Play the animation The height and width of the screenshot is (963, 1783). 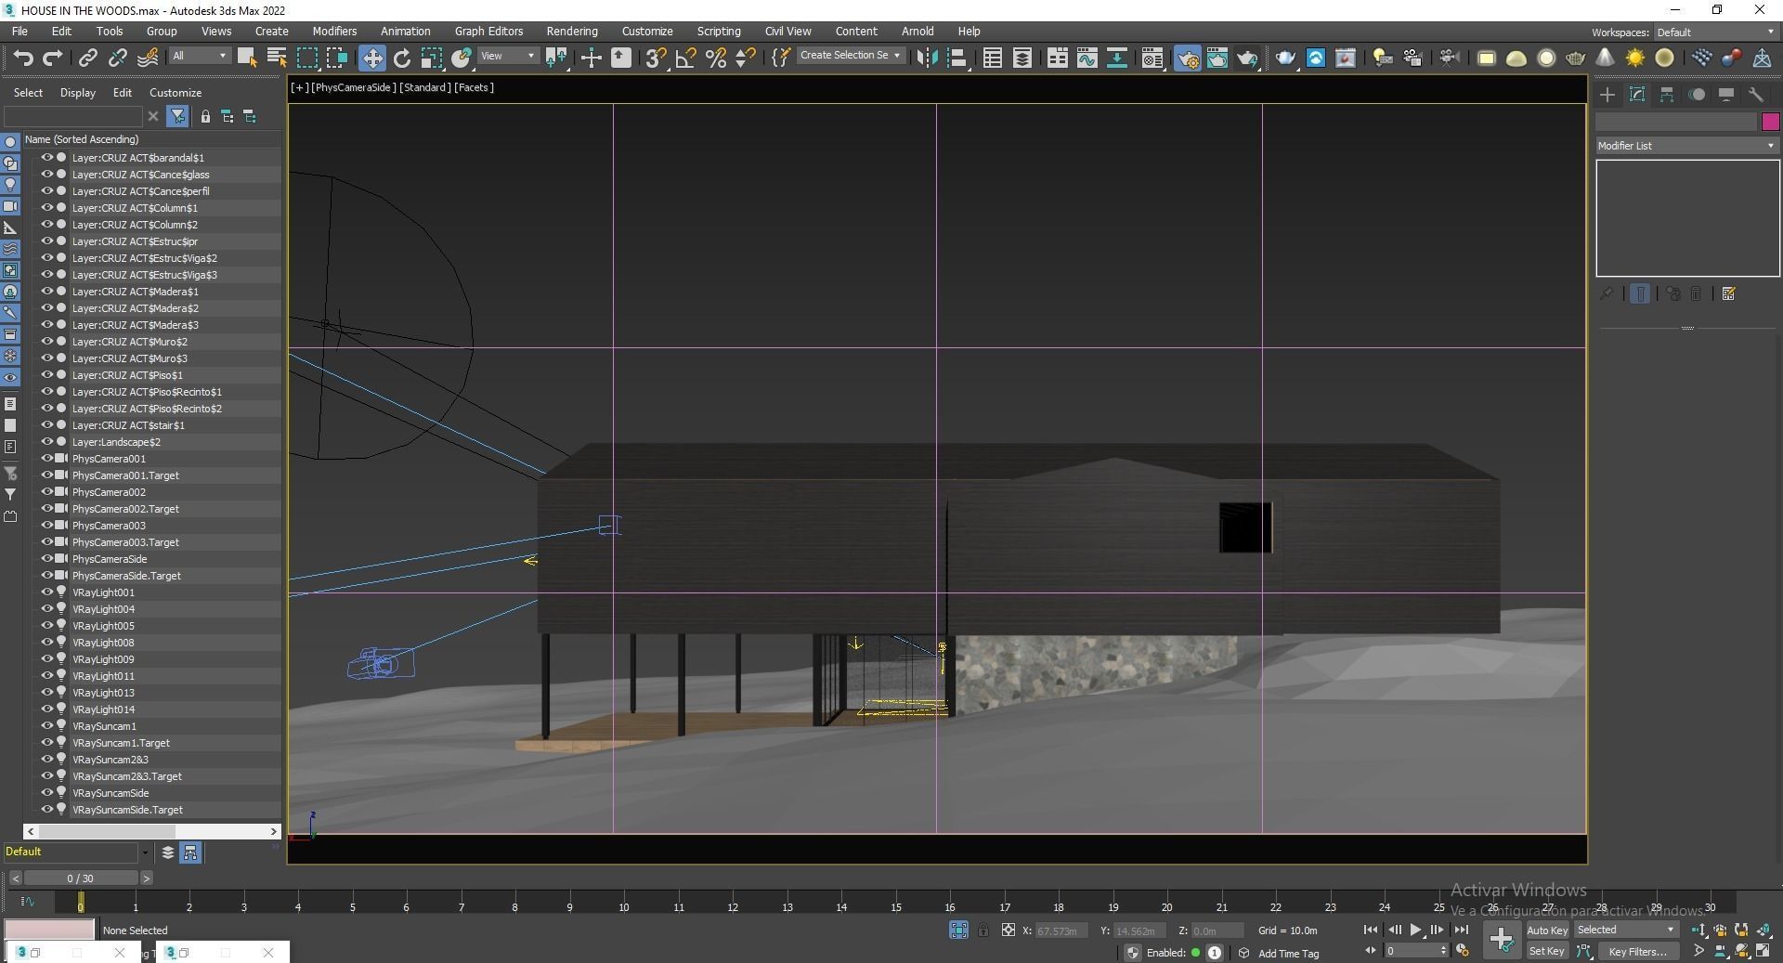(1415, 930)
